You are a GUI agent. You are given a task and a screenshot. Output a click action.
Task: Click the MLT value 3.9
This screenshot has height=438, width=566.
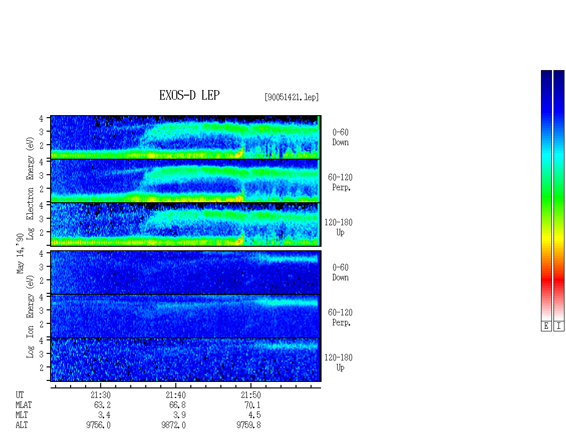[x=179, y=415]
